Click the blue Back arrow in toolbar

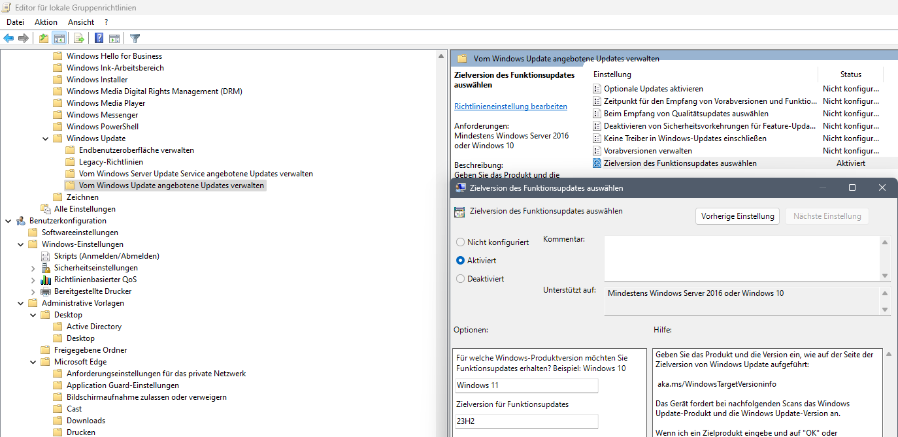click(8, 39)
